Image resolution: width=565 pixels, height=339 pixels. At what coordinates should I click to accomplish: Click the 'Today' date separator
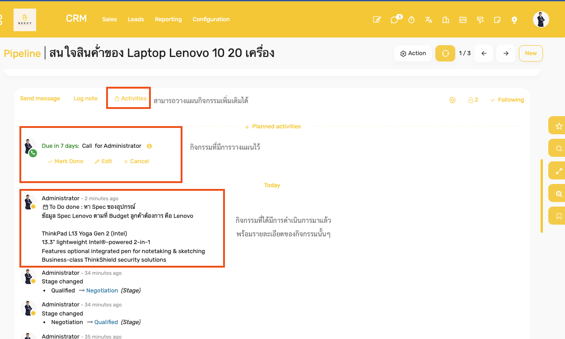click(272, 185)
